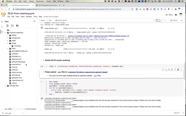Expand the depth folder
The image size is (186, 116).
(x=7, y=41)
